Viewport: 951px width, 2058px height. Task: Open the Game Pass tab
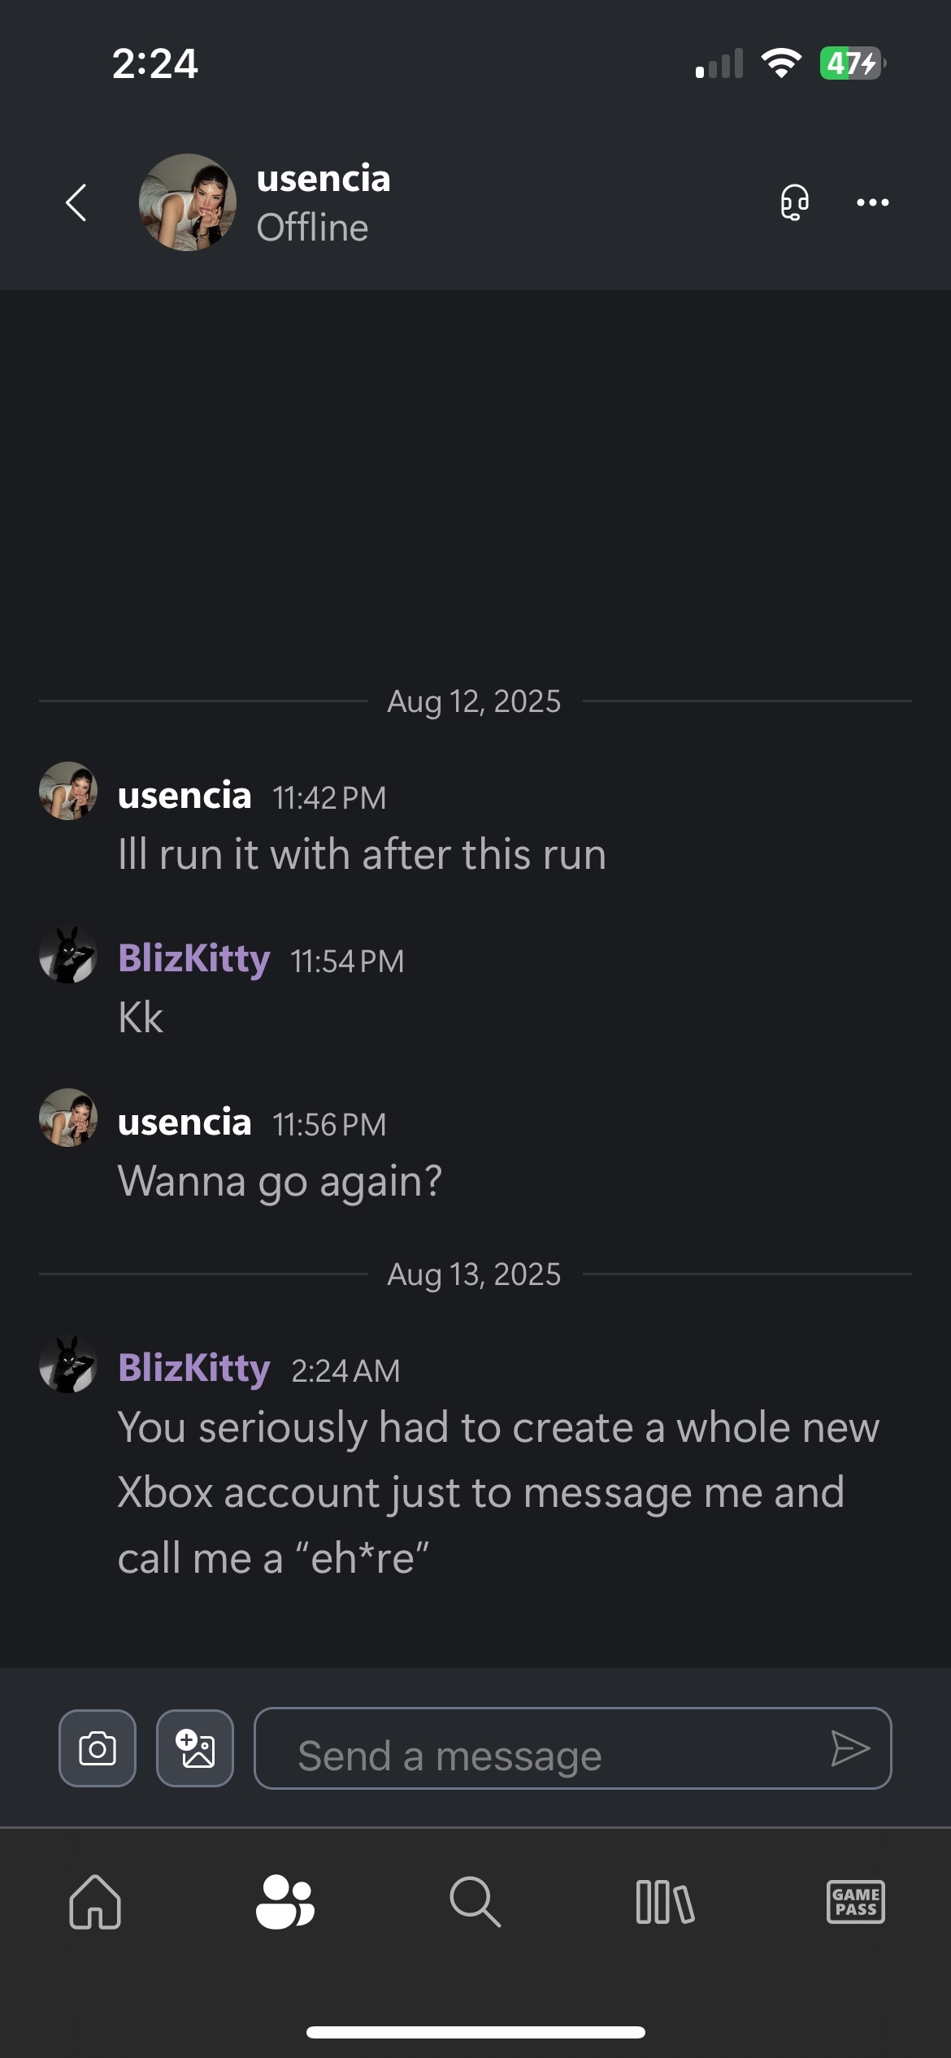[855, 1902]
